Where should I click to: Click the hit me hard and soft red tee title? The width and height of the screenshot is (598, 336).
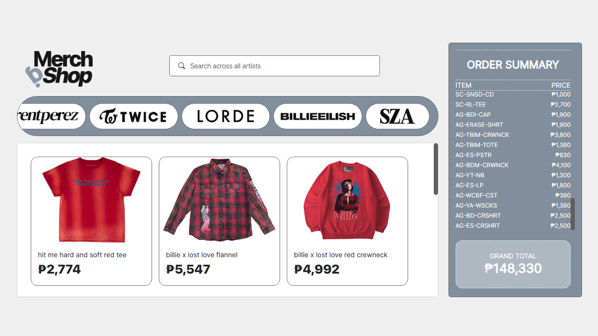[82, 255]
